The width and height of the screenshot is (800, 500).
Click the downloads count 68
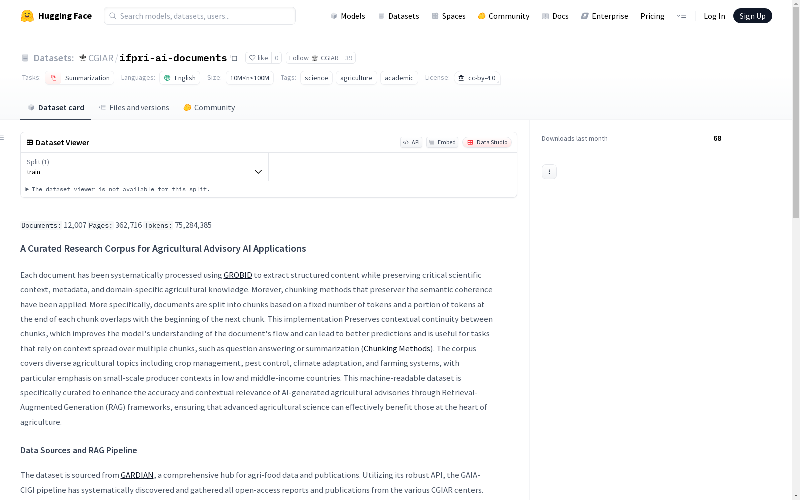point(717,138)
